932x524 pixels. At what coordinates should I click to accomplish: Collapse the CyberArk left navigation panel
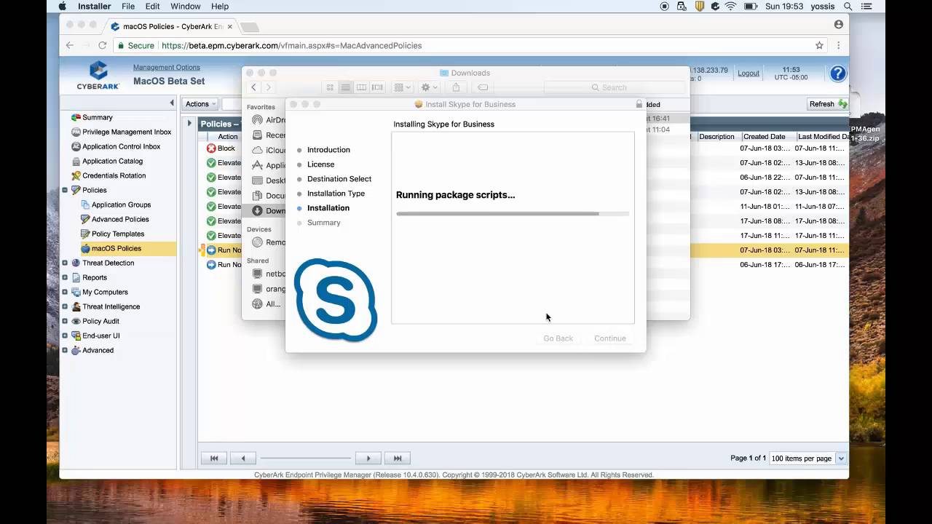click(172, 103)
